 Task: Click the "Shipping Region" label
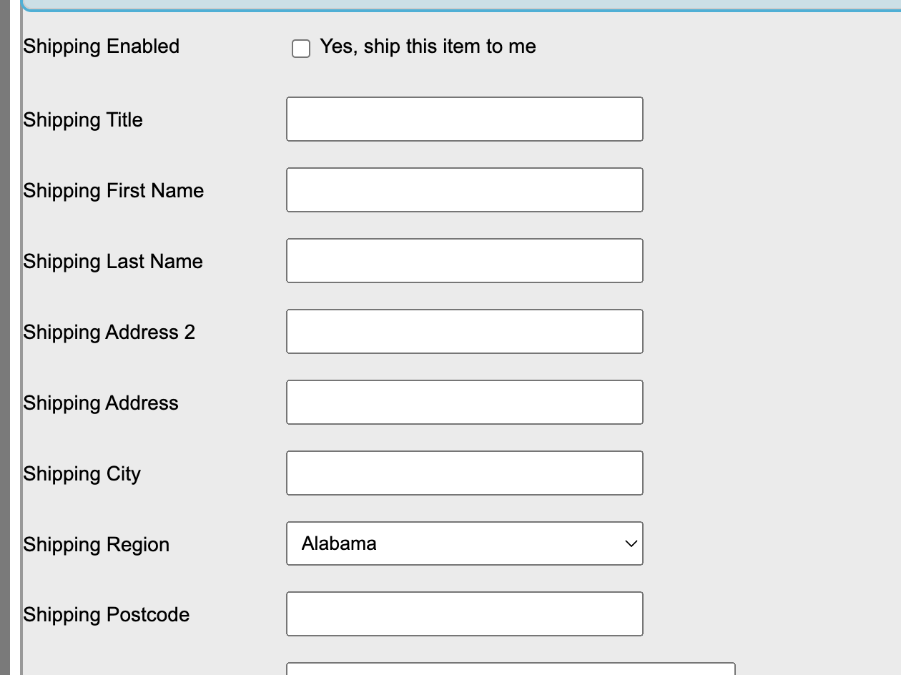click(x=97, y=545)
